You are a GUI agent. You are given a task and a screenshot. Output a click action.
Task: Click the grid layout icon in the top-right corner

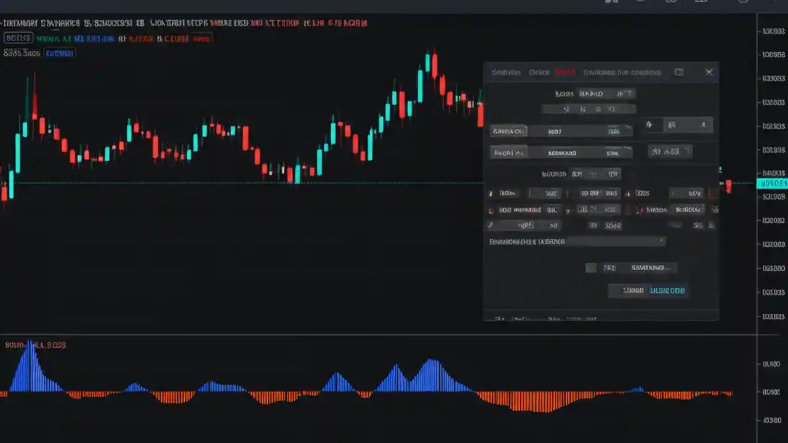pos(702,2)
